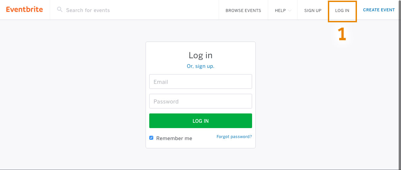This screenshot has width=401, height=170.
Task: Click the 'Log in' form heading
Action: click(x=200, y=55)
